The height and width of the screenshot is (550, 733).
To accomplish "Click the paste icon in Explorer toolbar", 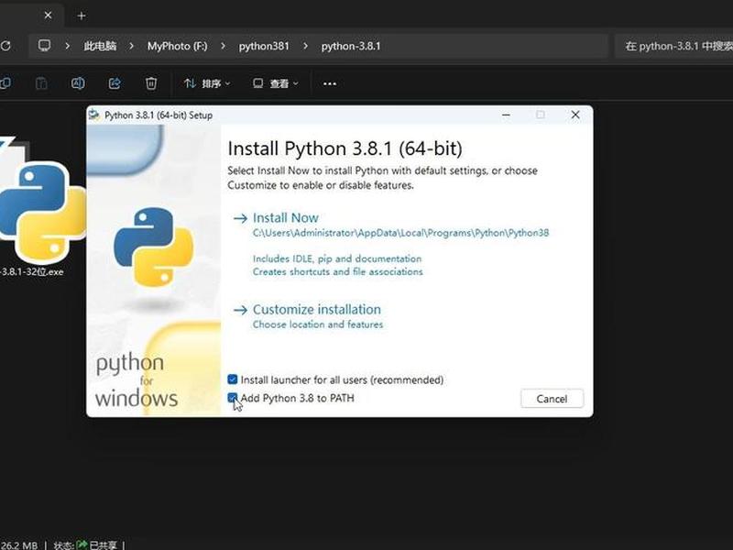I will pos(41,83).
